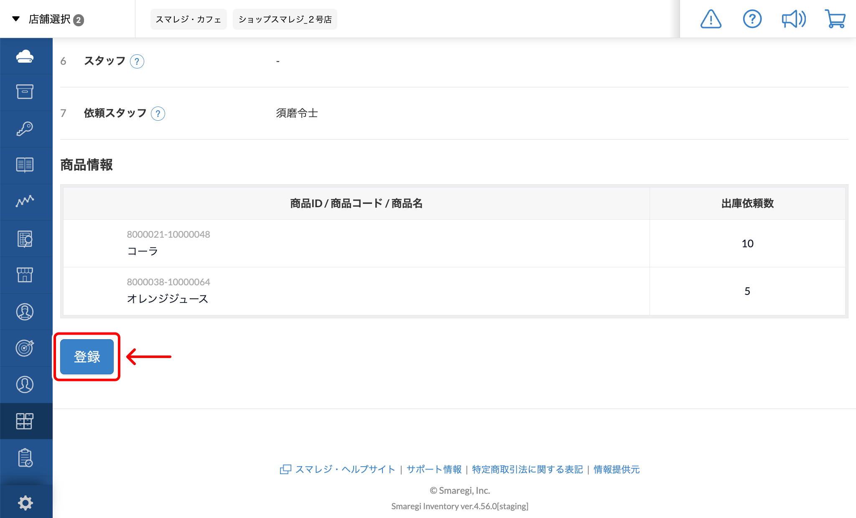This screenshot has width=856, height=518.
Task: Open the open-book sidebar icon
Action: tap(25, 165)
